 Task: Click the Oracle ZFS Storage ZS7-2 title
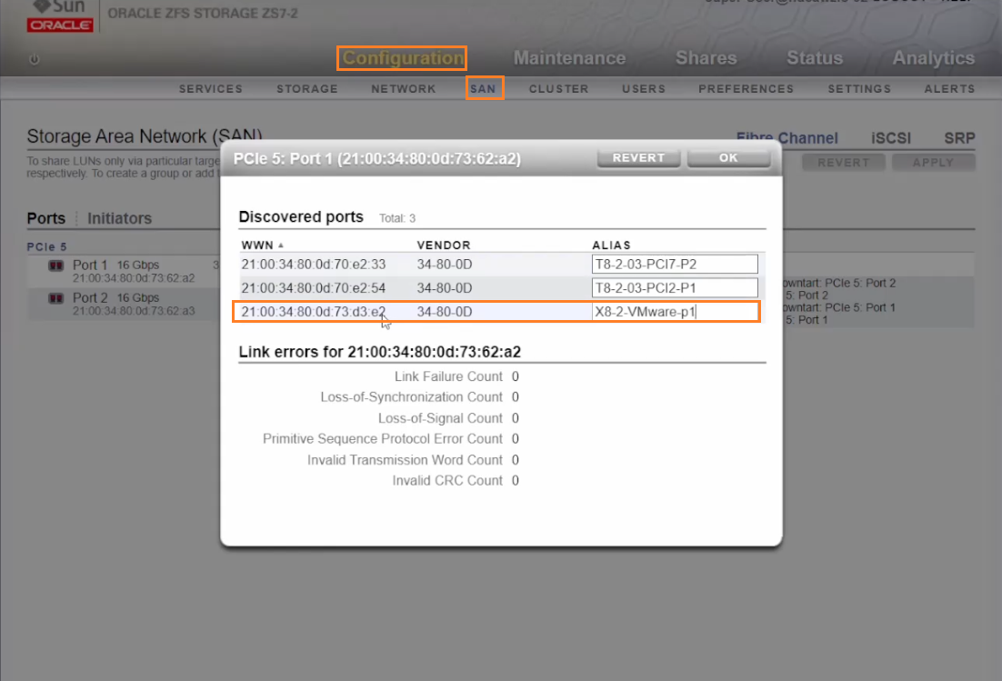203,14
